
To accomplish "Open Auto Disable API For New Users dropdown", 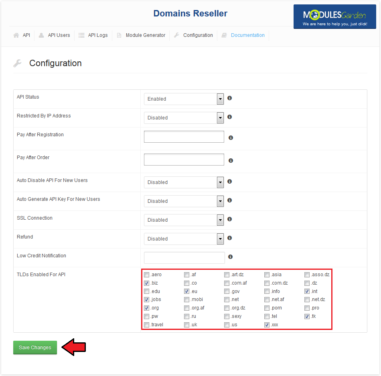I will click(184, 182).
